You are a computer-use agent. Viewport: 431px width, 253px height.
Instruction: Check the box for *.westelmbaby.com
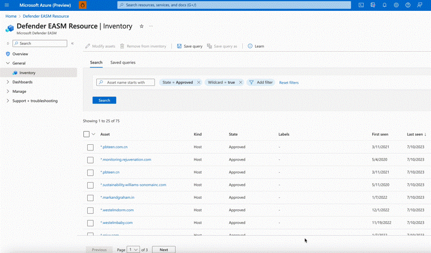(90, 223)
